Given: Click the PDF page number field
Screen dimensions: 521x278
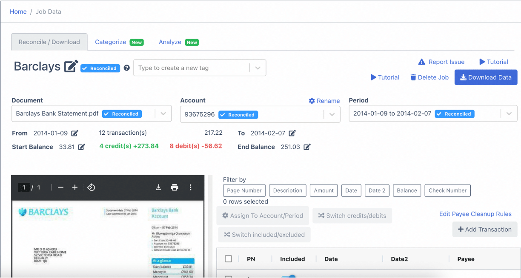Looking at the screenshot, I should point(24,187).
